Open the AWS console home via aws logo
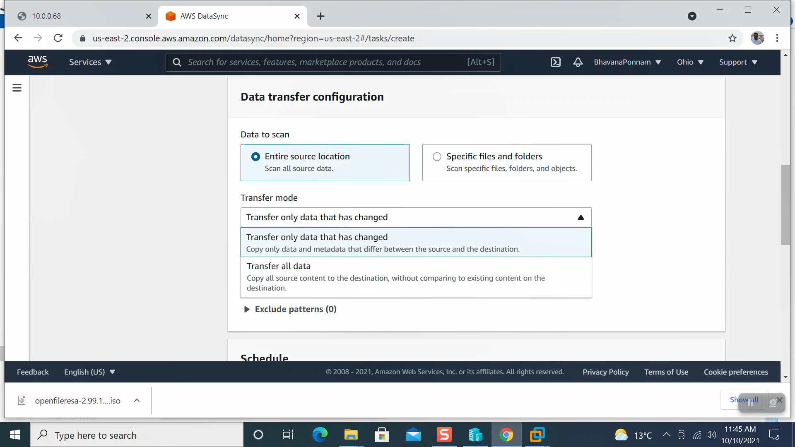795x447 pixels. click(38, 62)
